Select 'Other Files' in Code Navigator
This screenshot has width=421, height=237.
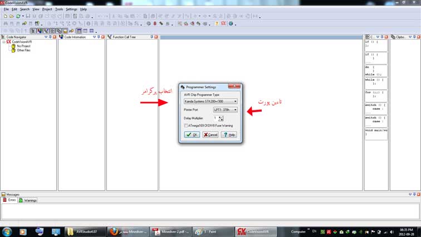click(x=23, y=50)
